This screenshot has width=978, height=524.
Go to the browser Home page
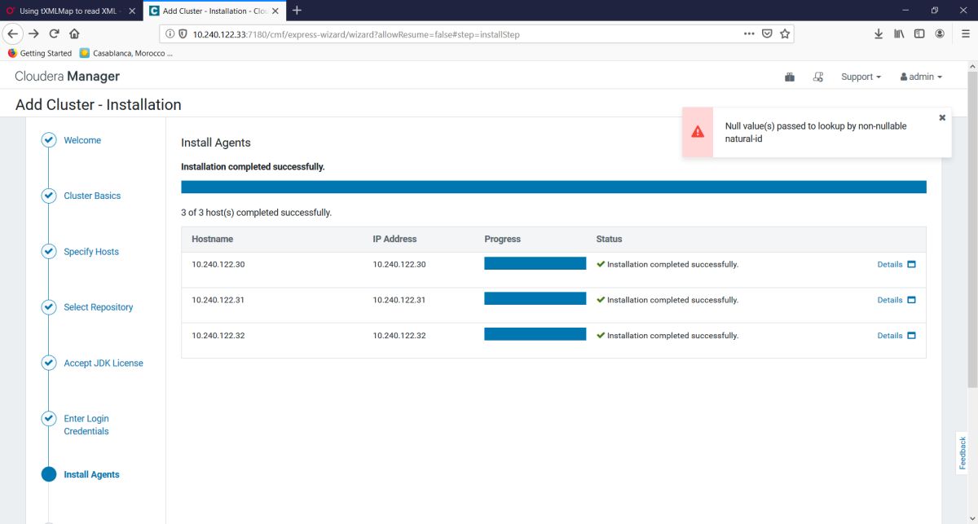pos(75,33)
